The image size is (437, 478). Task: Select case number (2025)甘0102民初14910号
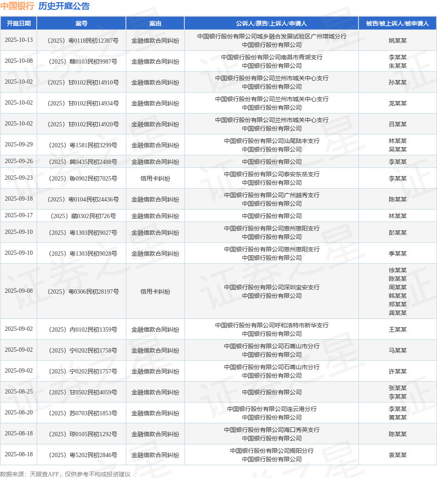click(x=83, y=82)
